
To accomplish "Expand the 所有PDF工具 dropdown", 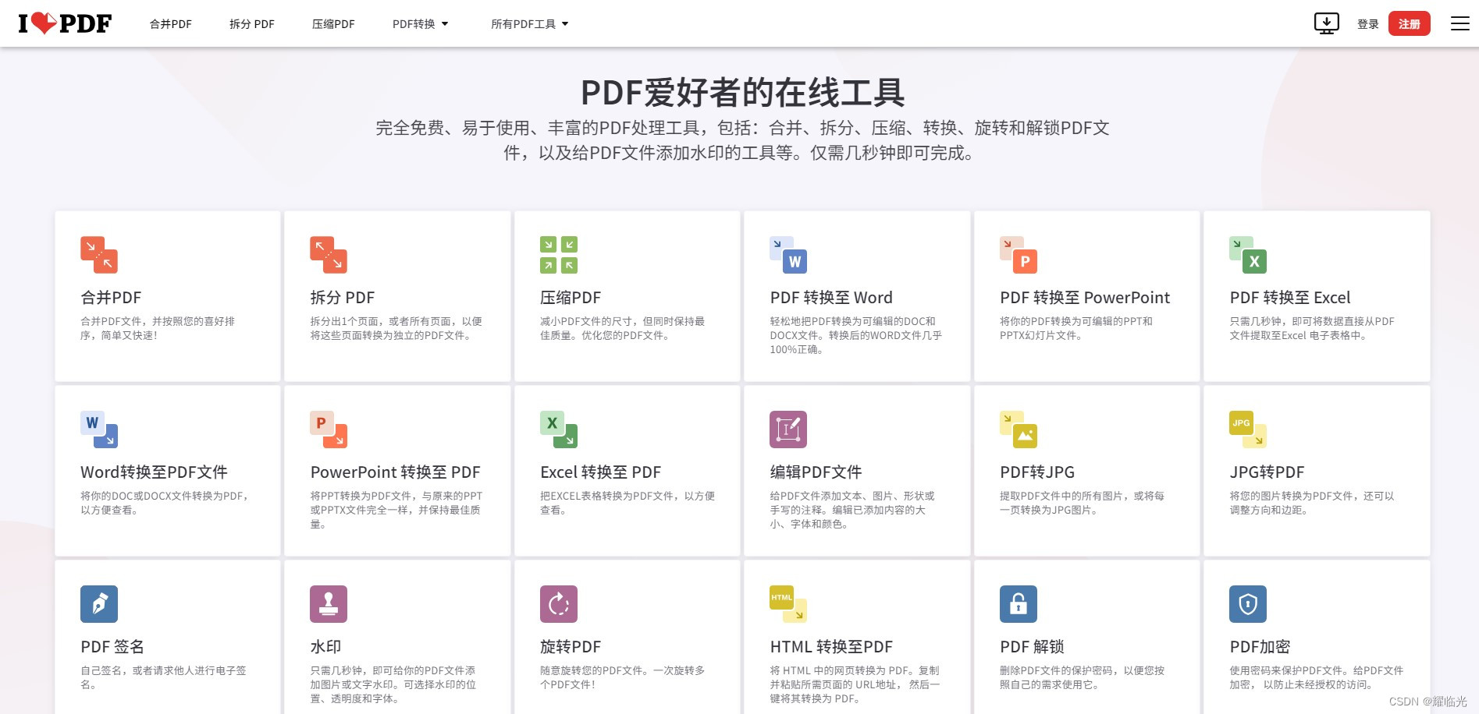I will click(530, 24).
